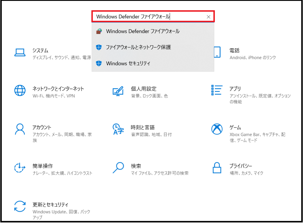Open 更新とセキュリティ settings label
The height and width of the screenshot is (223, 303).
click(x=50, y=205)
